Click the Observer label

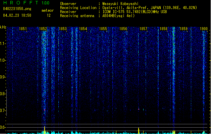[68, 4]
